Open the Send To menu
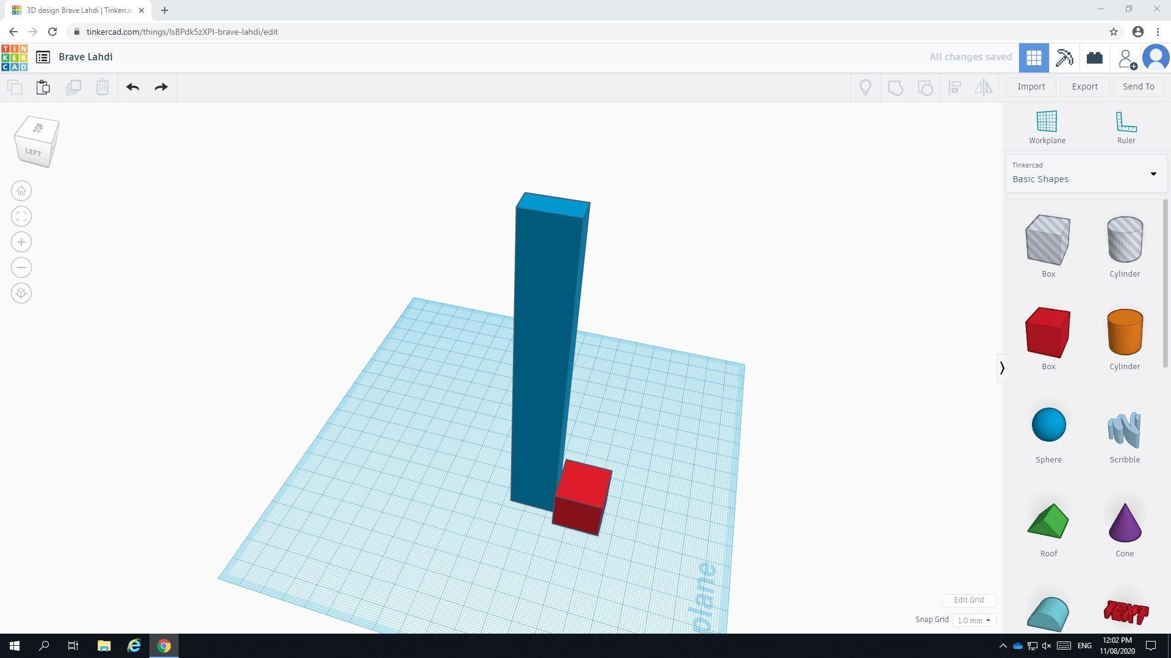The image size is (1171, 658). 1138,87
